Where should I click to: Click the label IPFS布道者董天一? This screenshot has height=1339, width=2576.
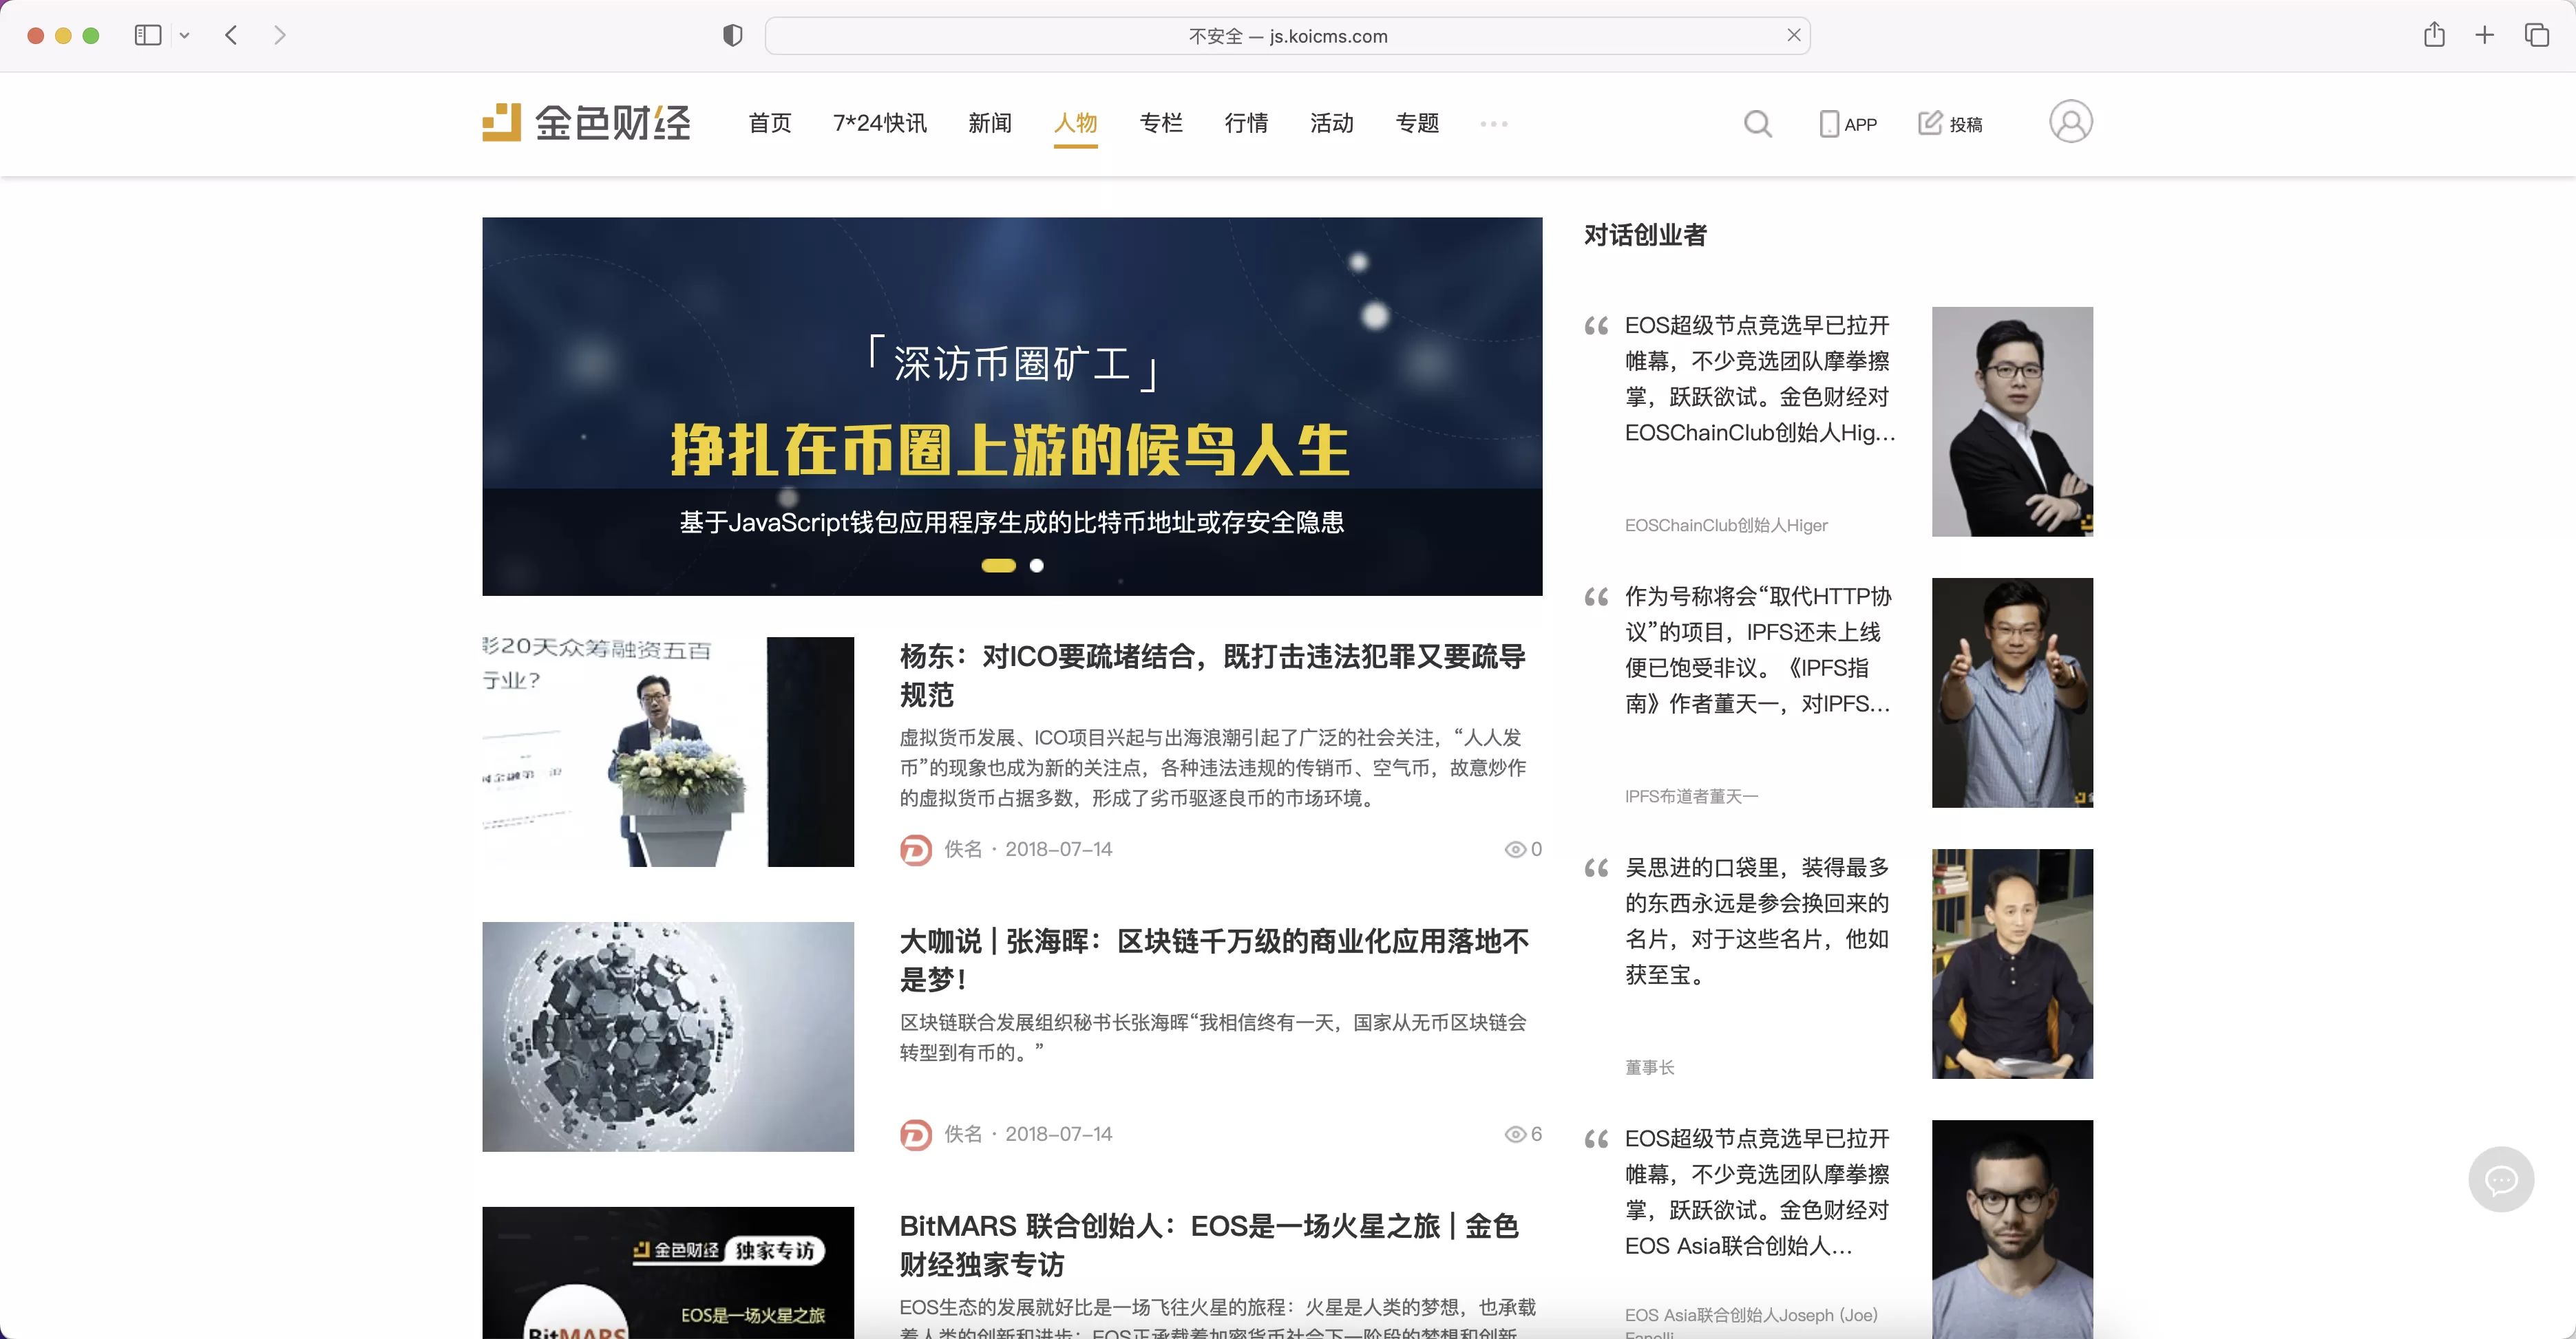pos(1691,796)
